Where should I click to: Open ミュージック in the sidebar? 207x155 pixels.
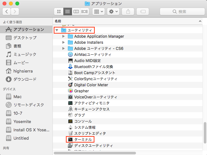[26, 54]
